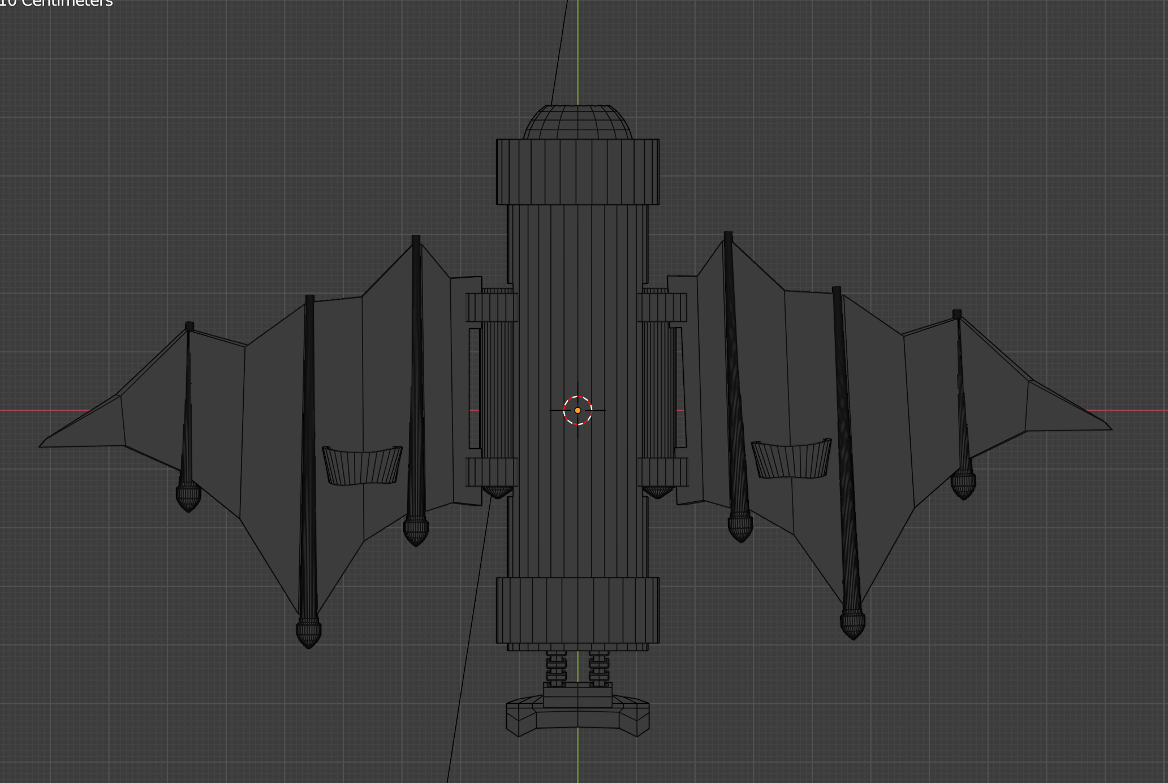Click the curved intake scoop on the left wing
1168x783 pixels.
(362, 466)
